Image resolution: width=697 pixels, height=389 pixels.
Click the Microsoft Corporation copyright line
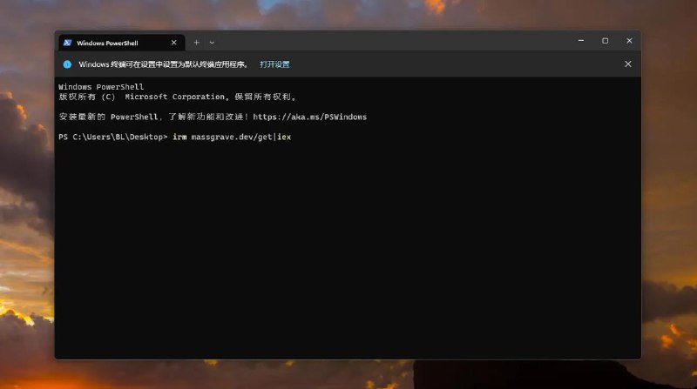coord(178,97)
